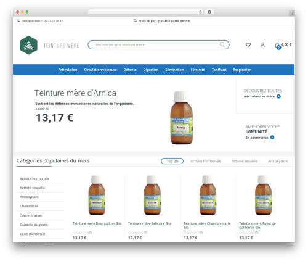The height and width of the screenshot is (261, 308).
Task: Click the Une question phone number text
Action: (43, 21)
